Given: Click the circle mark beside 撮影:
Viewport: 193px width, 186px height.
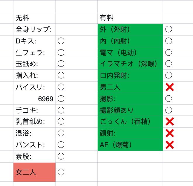Looking at the screenshot, I should tap(168, 99).
